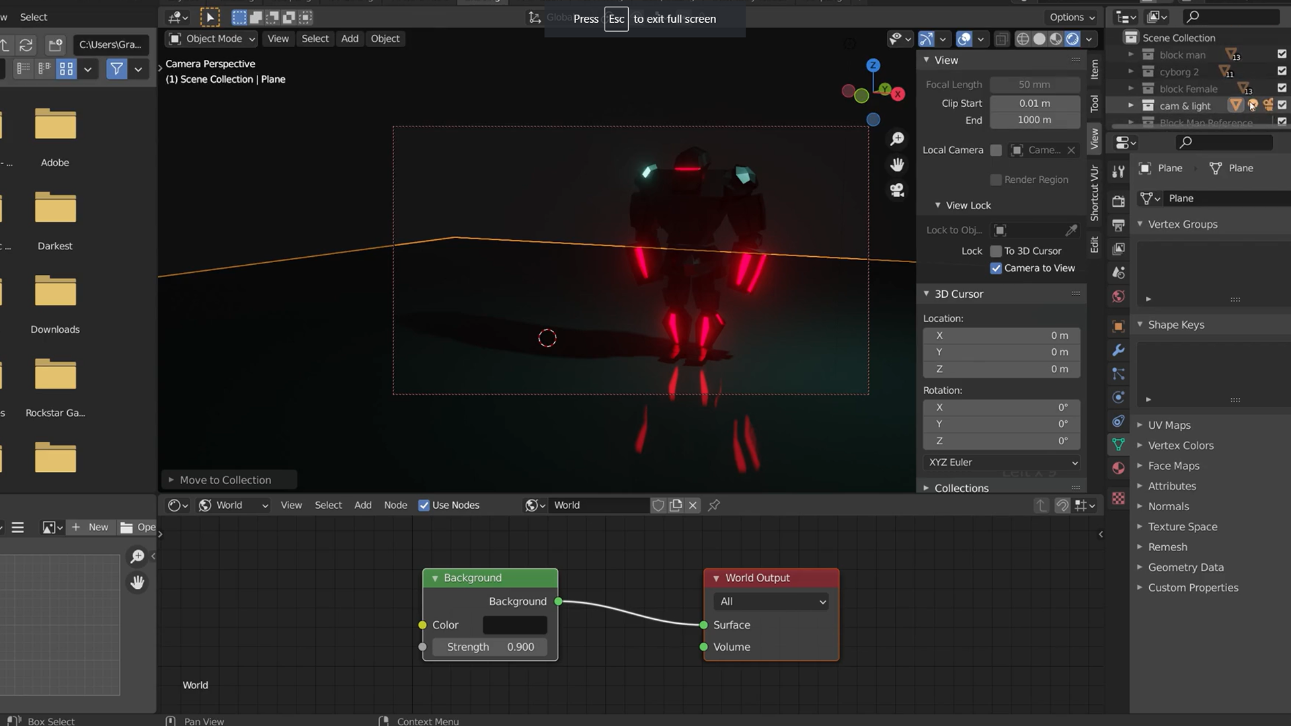This screenshot has height=726, width=1291.
Task: Uncheck Use Nodes in node editor
Action: [424, 506]
